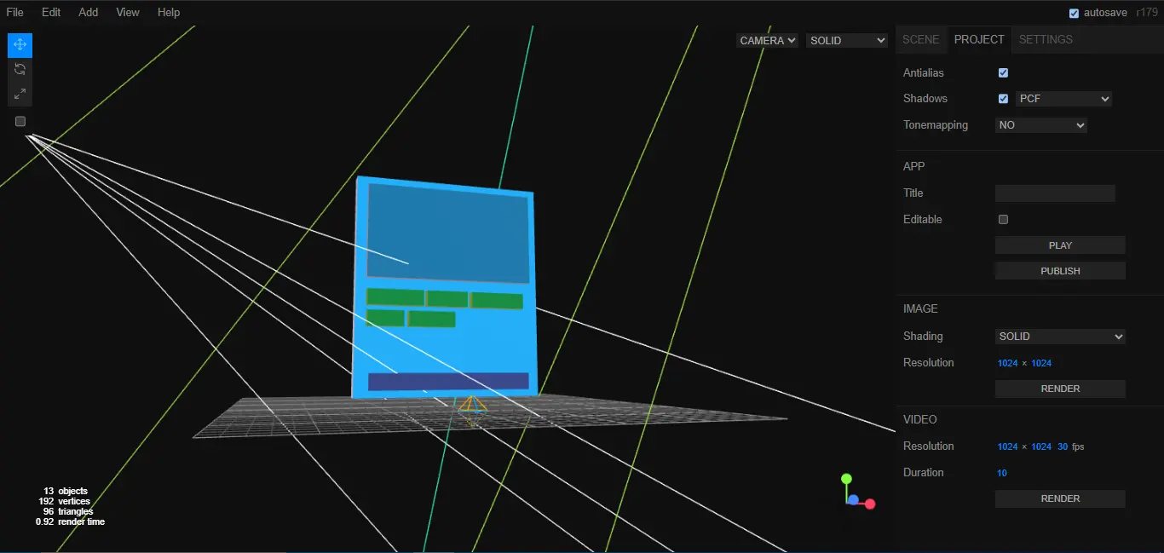Uncheck the Shadows option

point(1003,98)
